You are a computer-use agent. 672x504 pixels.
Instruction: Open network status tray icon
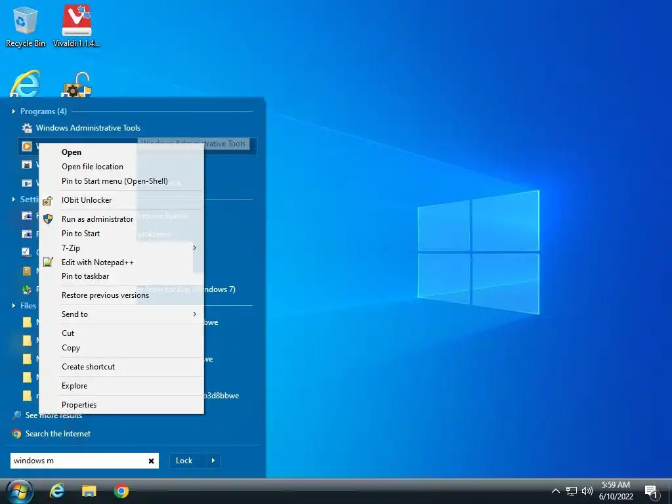[x=572, y=491]
